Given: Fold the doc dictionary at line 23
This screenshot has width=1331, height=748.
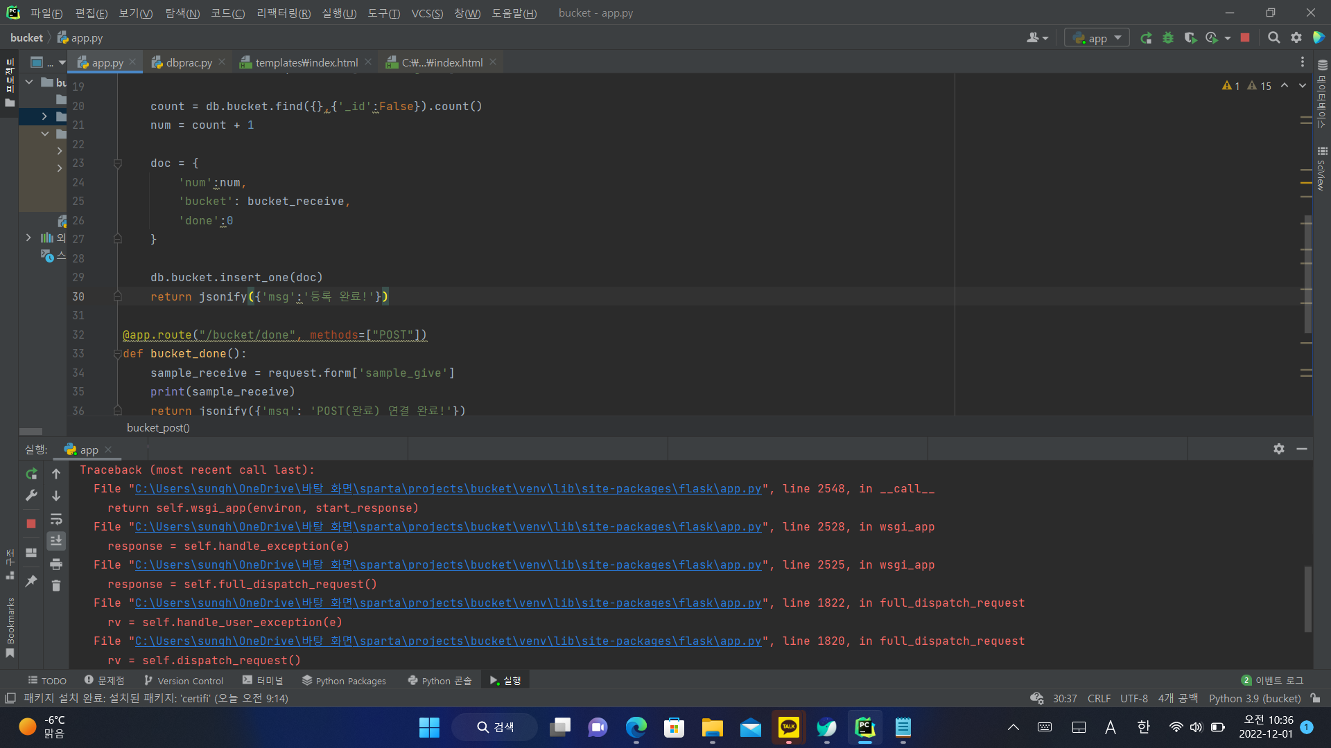Looking at the screenshot, I should 117,163.
